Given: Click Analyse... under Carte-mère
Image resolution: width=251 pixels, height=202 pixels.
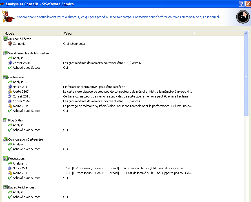Looking at the screenshot, I should click(20, 82).
